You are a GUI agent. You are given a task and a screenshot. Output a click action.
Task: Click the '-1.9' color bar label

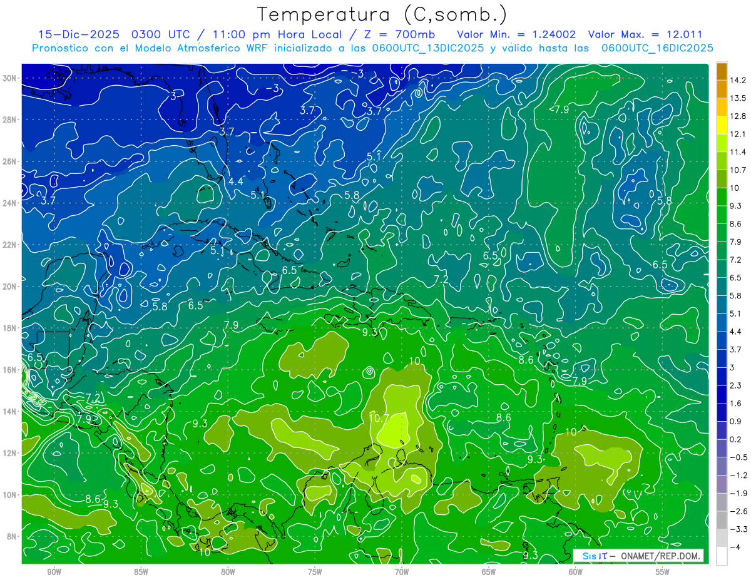(x=738, y=493)
